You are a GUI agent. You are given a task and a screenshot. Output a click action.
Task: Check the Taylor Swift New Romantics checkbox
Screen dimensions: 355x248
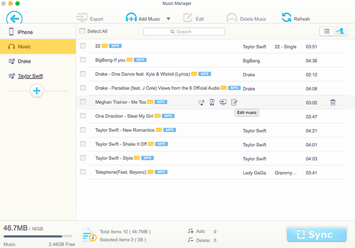point(83,130)
